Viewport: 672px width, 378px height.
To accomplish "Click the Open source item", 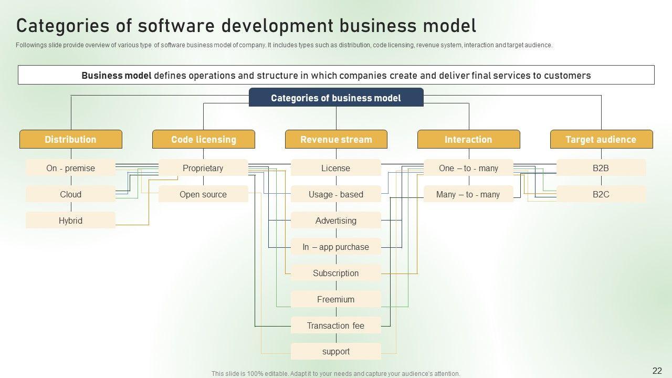I will [203, 194].
